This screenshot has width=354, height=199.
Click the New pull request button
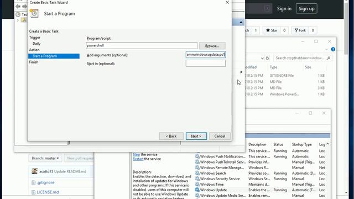coord(79,158)
